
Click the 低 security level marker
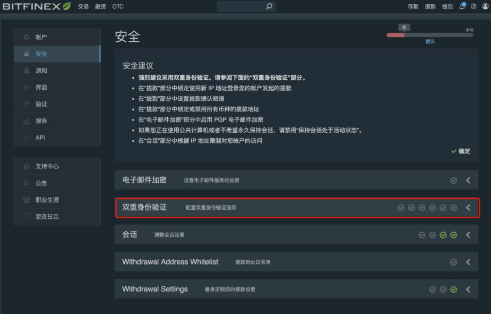[404, 27]
